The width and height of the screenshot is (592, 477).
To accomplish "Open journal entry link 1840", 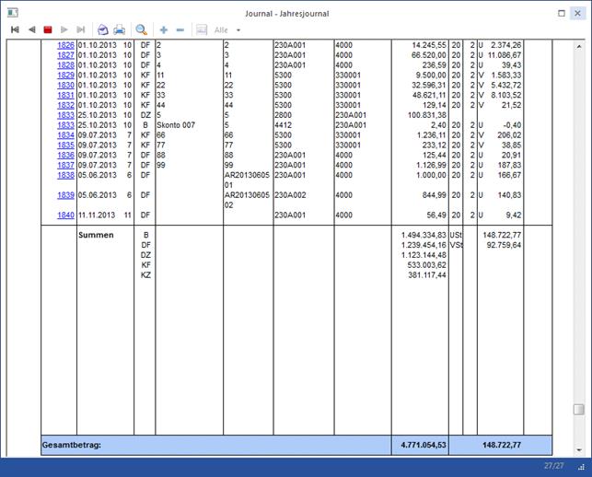I will pos(65,215).
